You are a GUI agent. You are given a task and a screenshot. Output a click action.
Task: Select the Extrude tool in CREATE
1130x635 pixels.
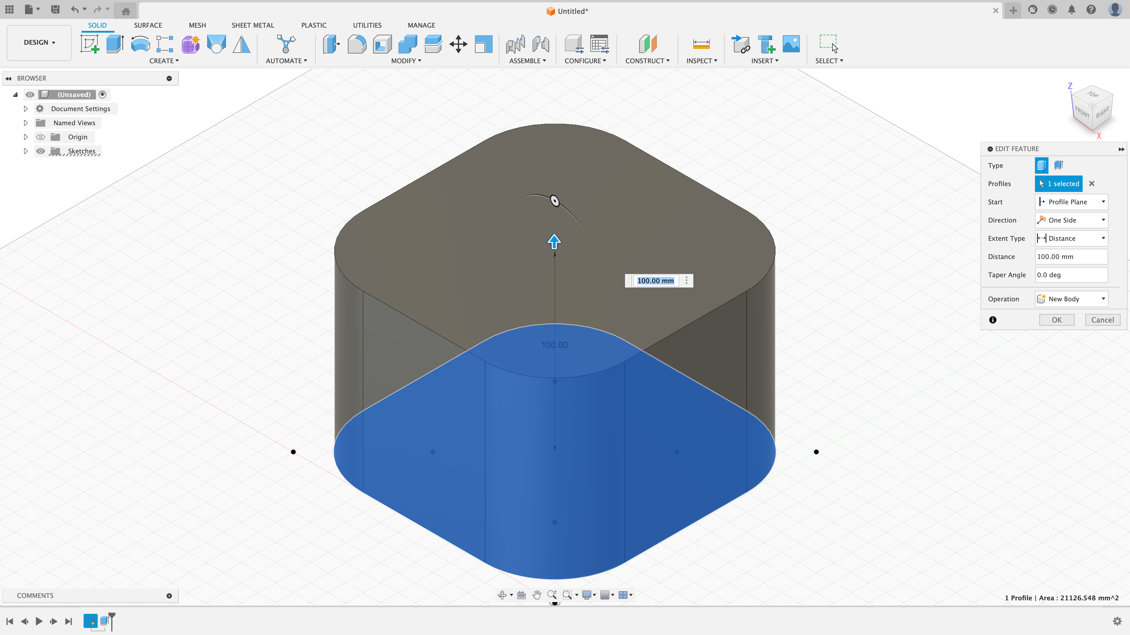[x=114, y=44]
